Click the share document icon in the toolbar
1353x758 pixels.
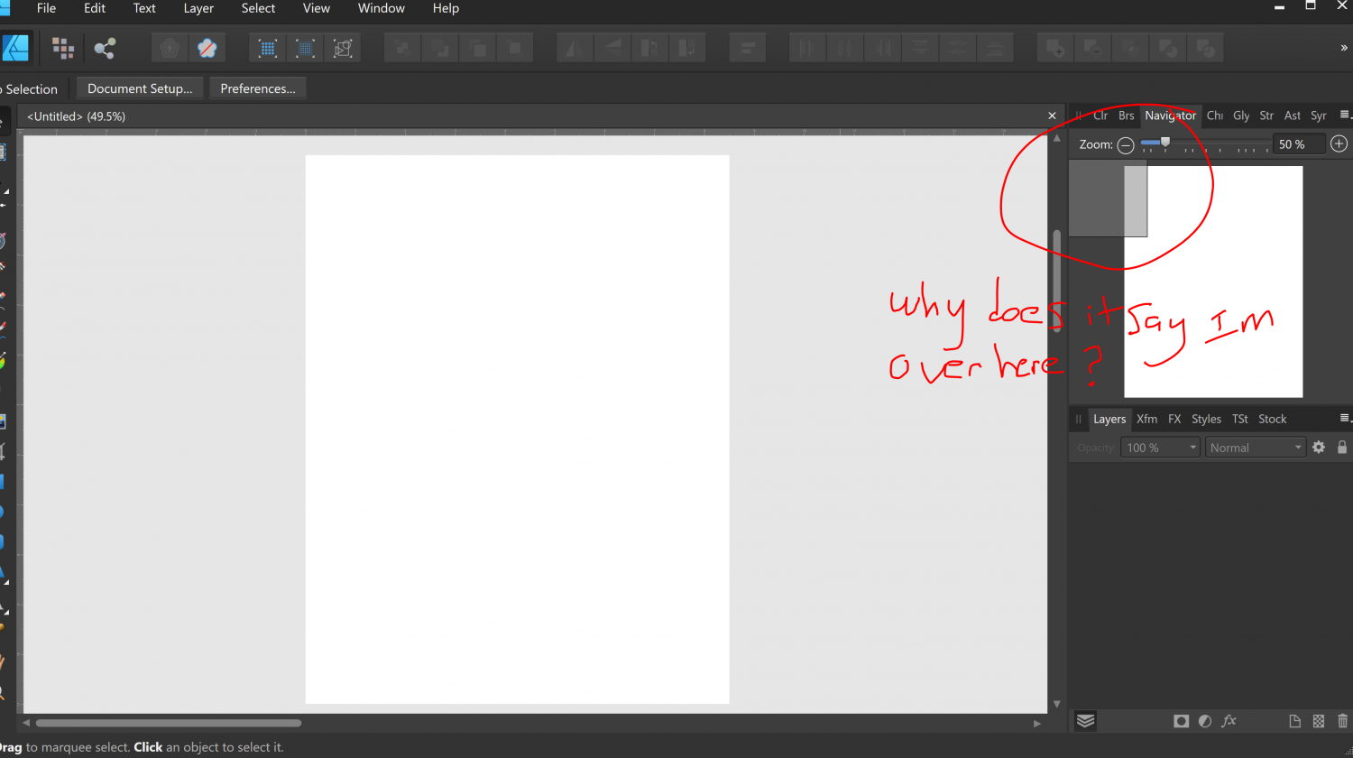pos(105,48)
